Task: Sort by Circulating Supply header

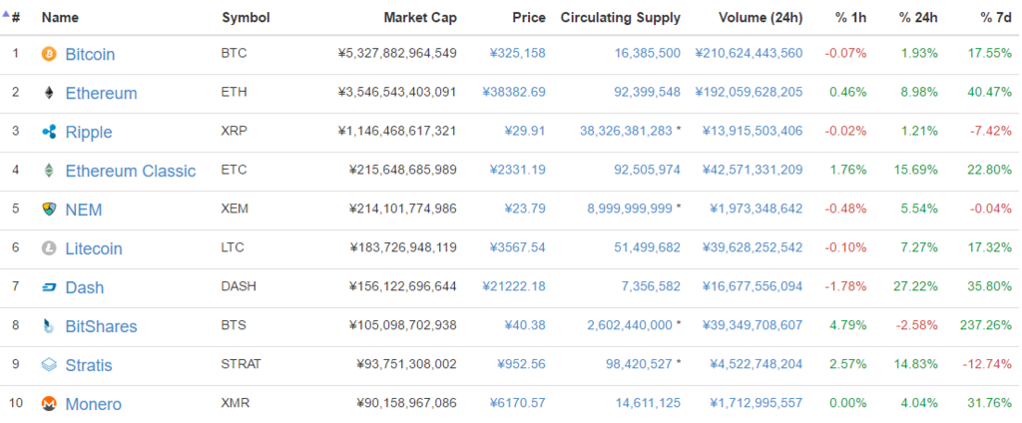Action: 621,18
